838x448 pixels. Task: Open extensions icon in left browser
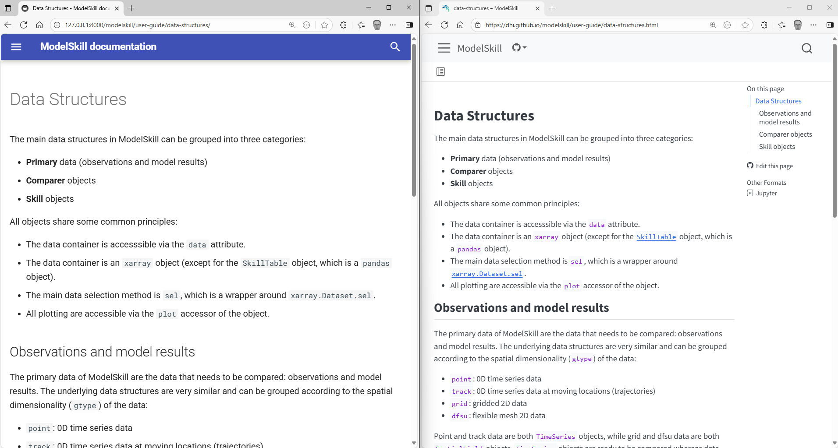click(343, 25)
